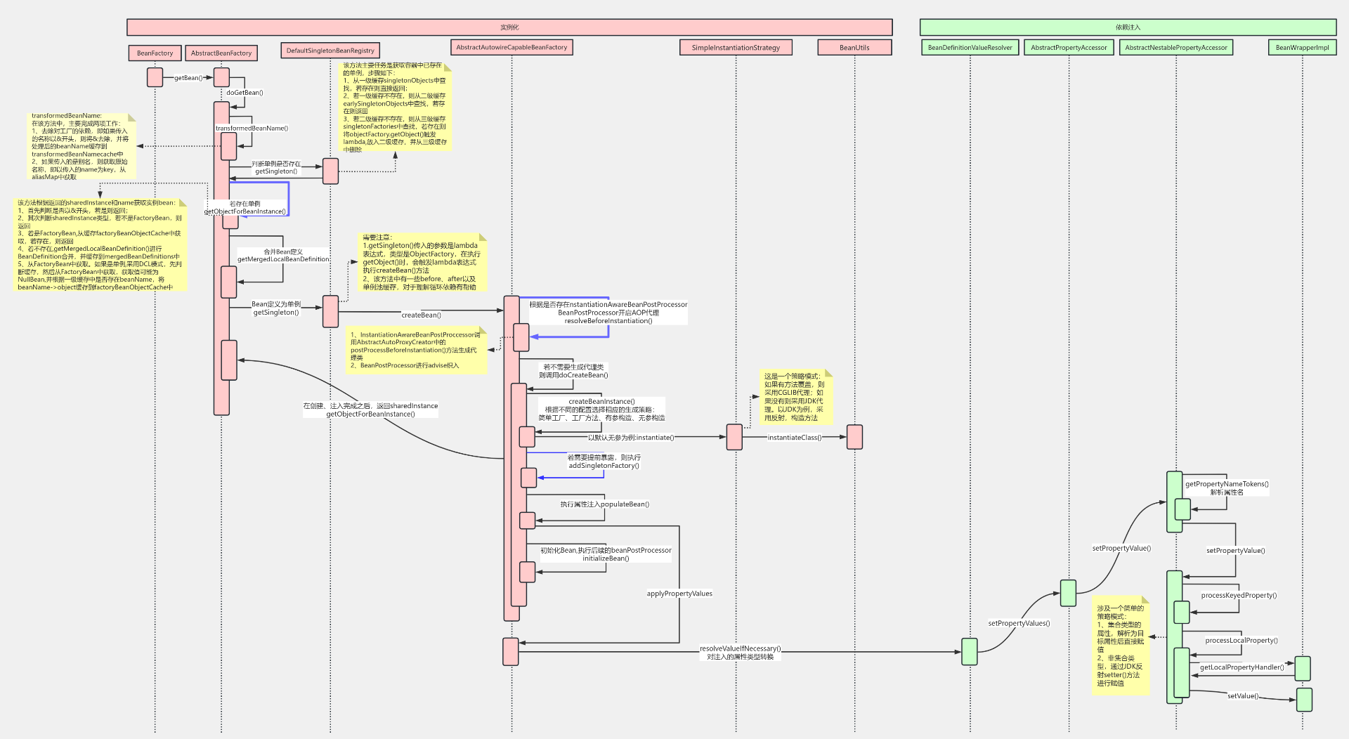Click the pink 实例化 section banner
The width and height of the screenshot is (1349, 739).
pyautogui.click(x=509, y=27)
